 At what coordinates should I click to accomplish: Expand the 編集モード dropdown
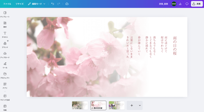(x=37, y=4)
